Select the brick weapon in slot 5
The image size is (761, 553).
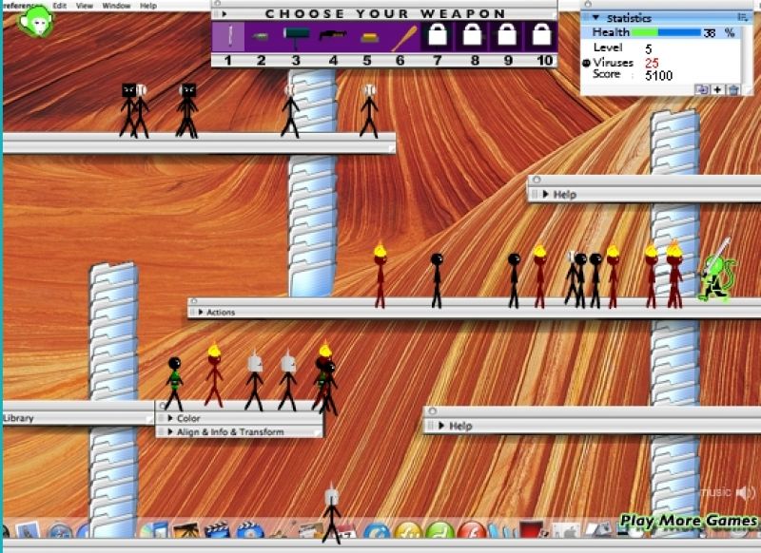(369, 37)
